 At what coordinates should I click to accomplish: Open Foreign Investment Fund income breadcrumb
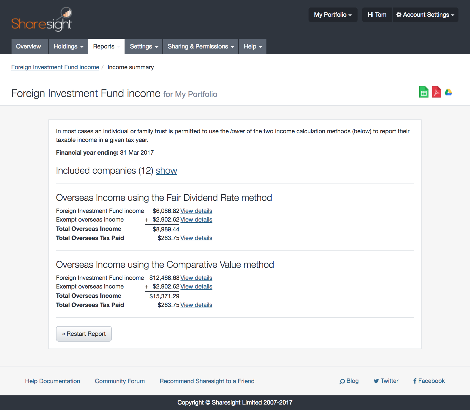pyautogui.click(x=55, y=67)
